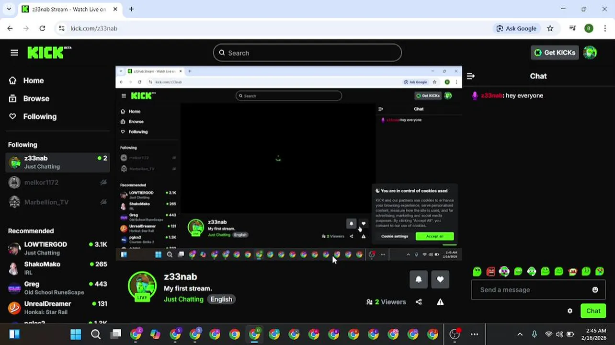Select z33nab in the Following list
The image size is (615, 345).
tap(57, 162)
